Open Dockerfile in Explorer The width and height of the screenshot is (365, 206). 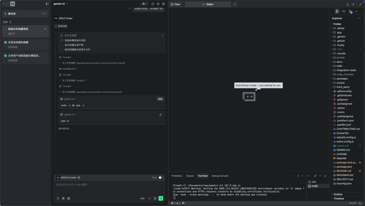pyautogui.click(x=342, y=133)
